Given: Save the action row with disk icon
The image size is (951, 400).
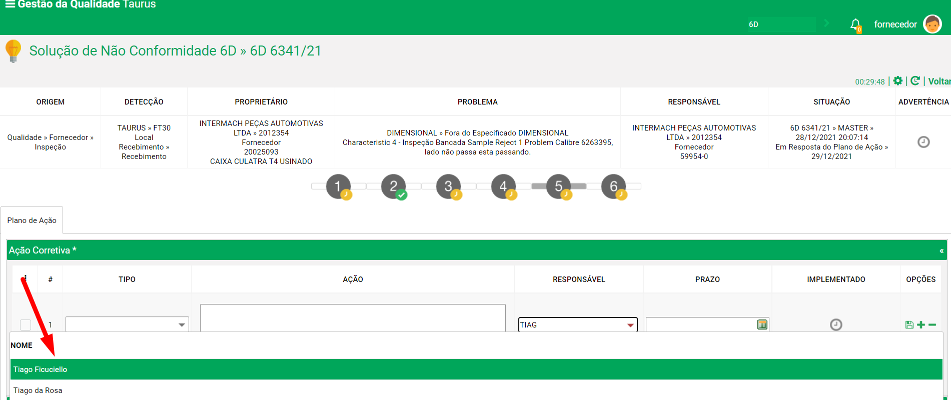Looking at the screenshot, I should [909, 325].
